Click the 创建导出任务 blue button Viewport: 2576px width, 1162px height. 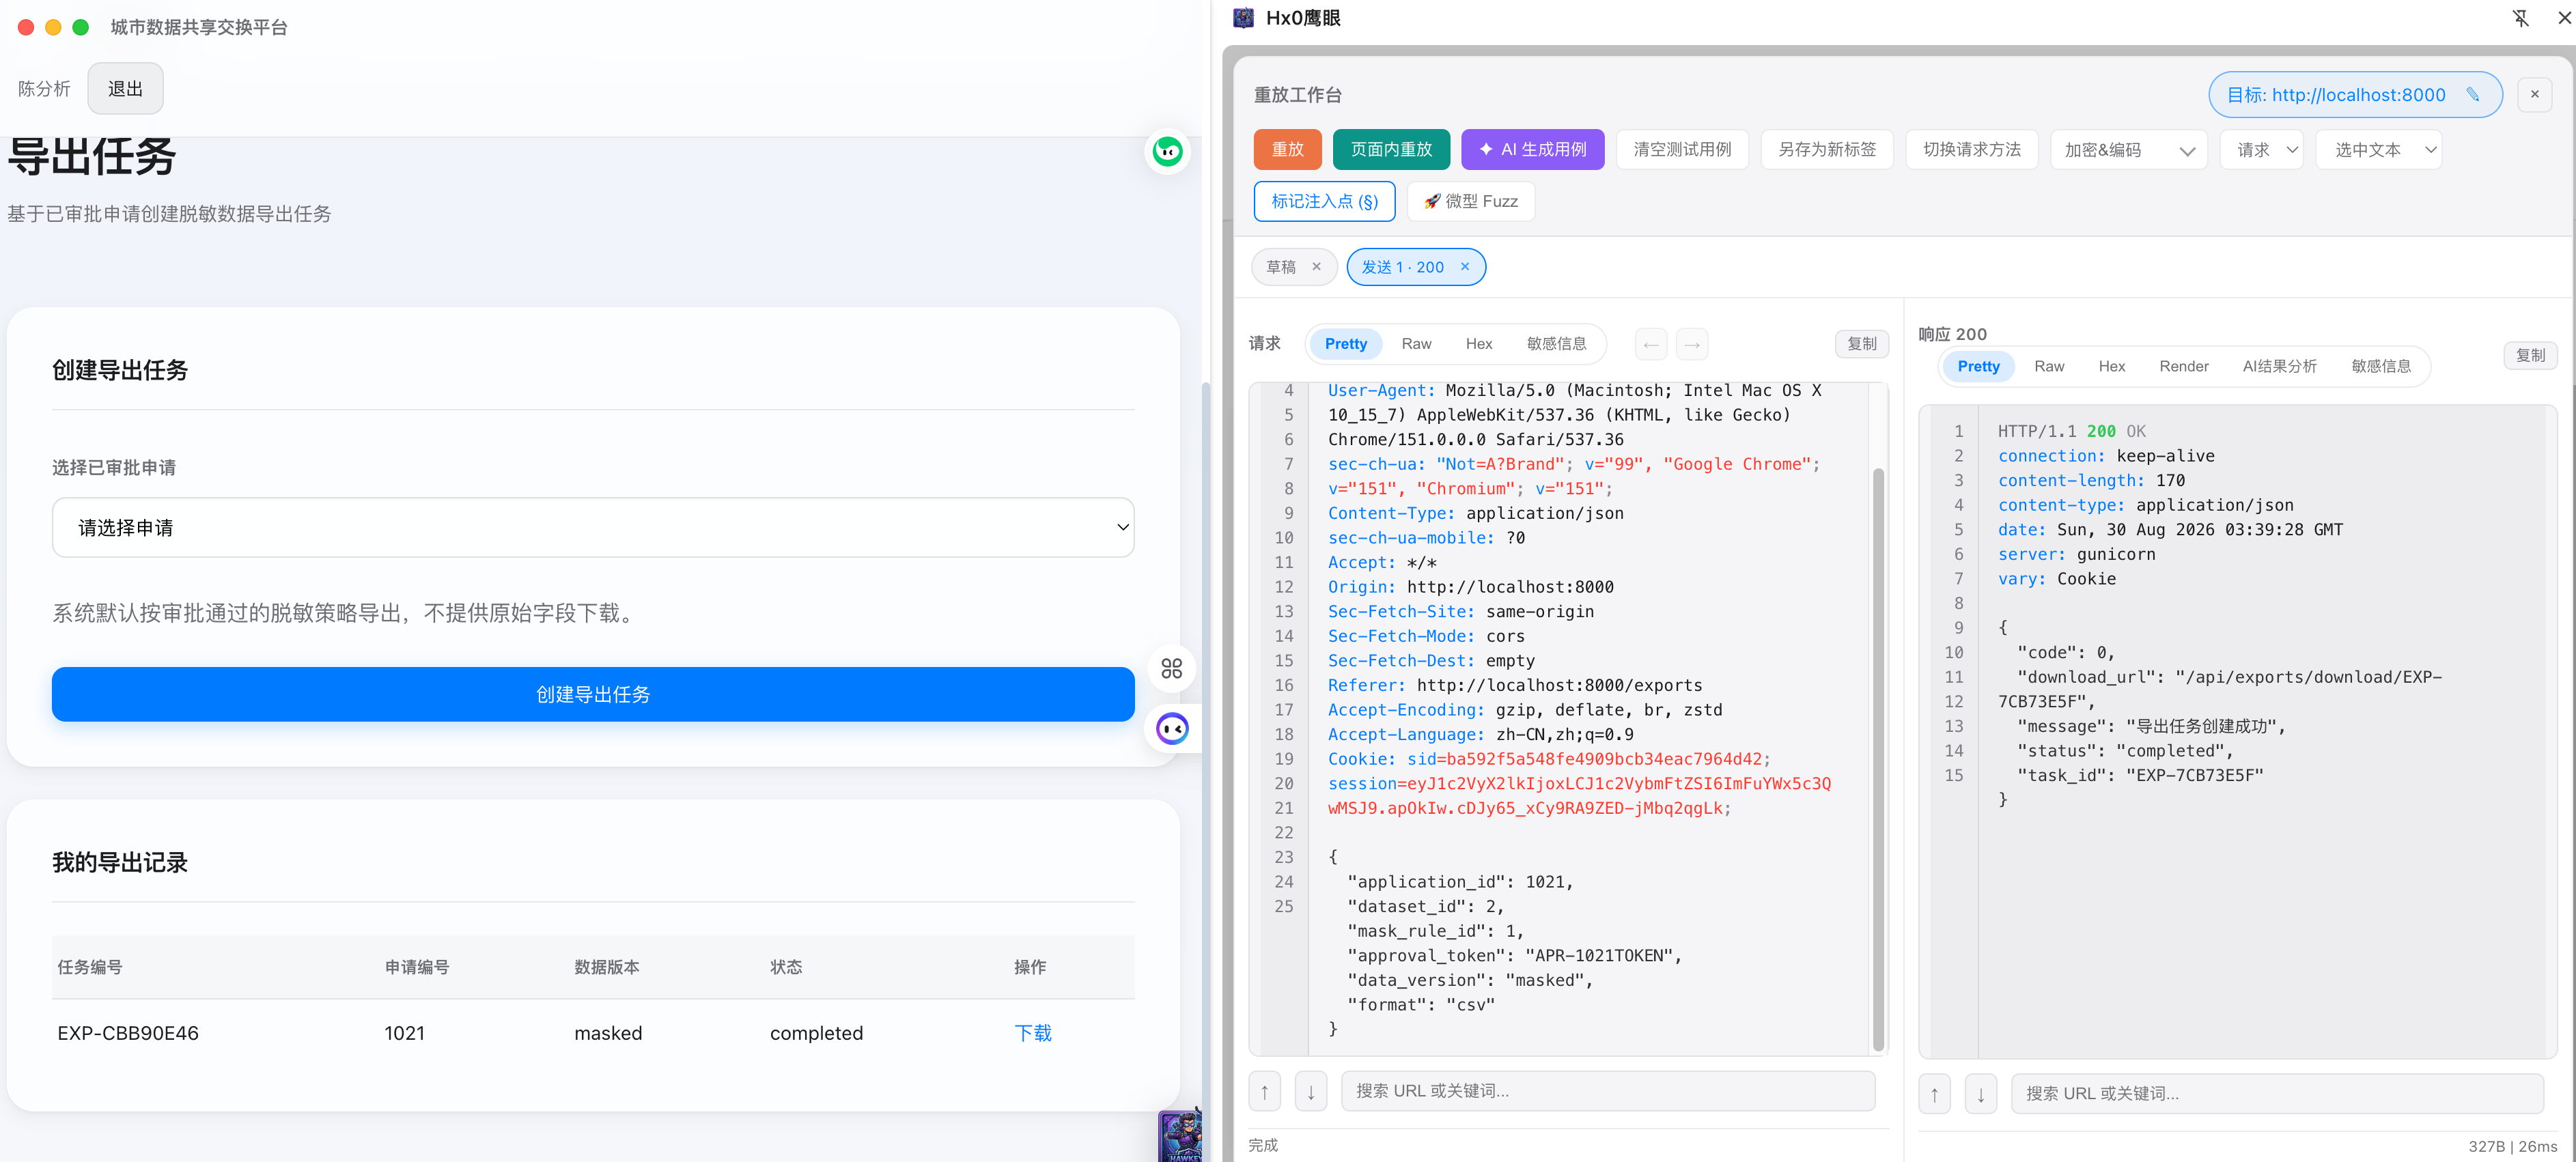(x=593, y=694)
